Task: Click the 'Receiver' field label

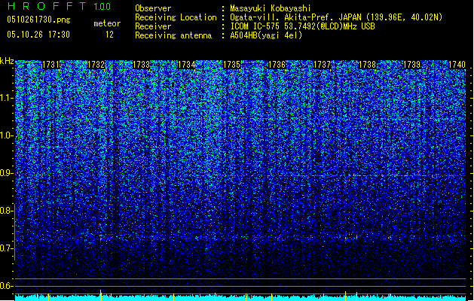Action: click(153, 26)
